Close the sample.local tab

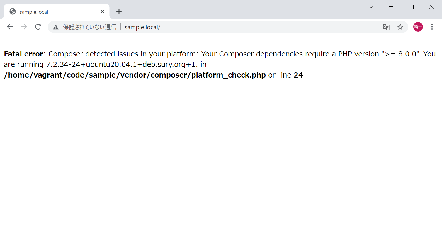coord(102,11)
